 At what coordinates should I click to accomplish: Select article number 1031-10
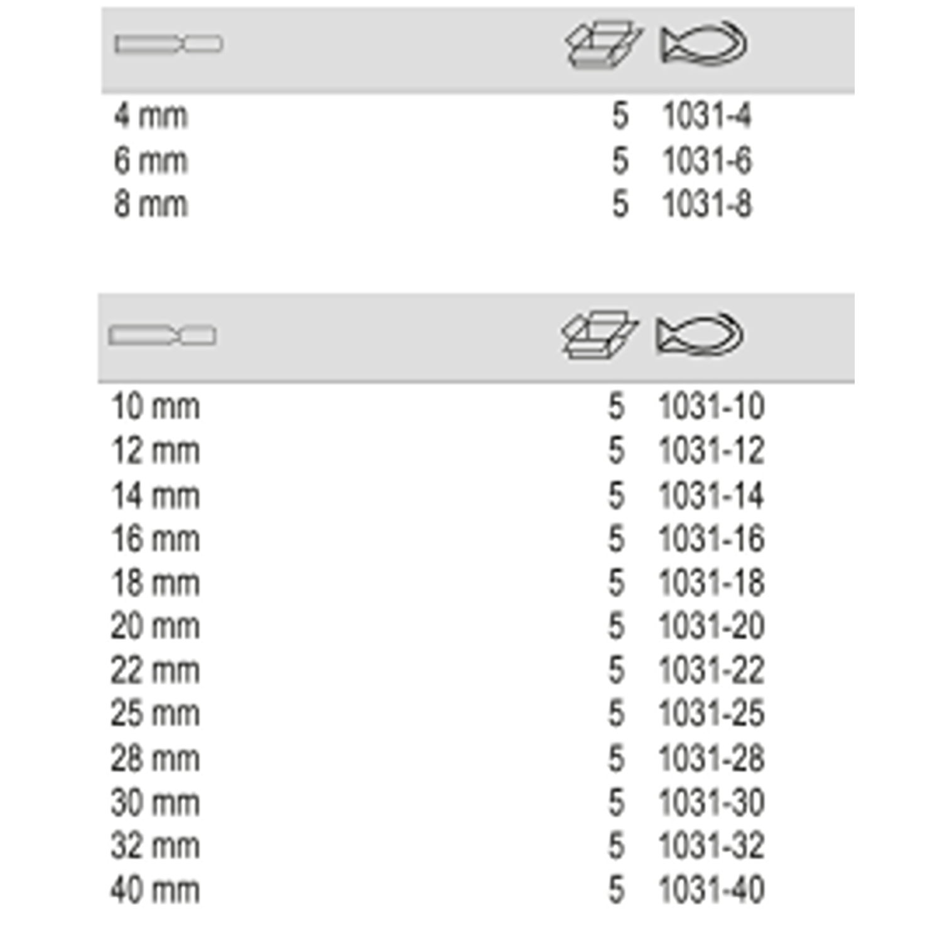click(711, 406)
